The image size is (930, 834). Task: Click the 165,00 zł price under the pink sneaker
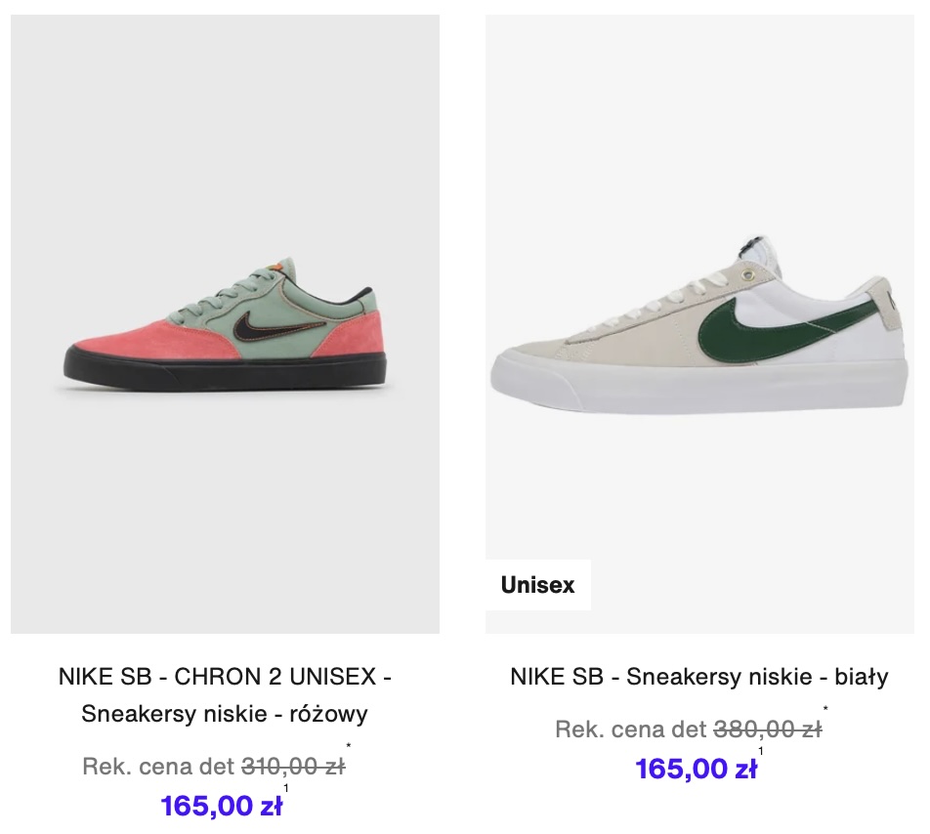[221, 806]
